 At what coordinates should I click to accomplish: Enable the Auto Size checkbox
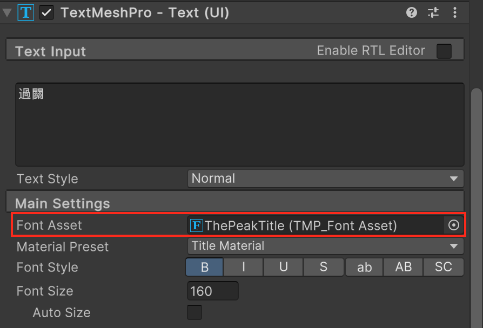point(194,312)
